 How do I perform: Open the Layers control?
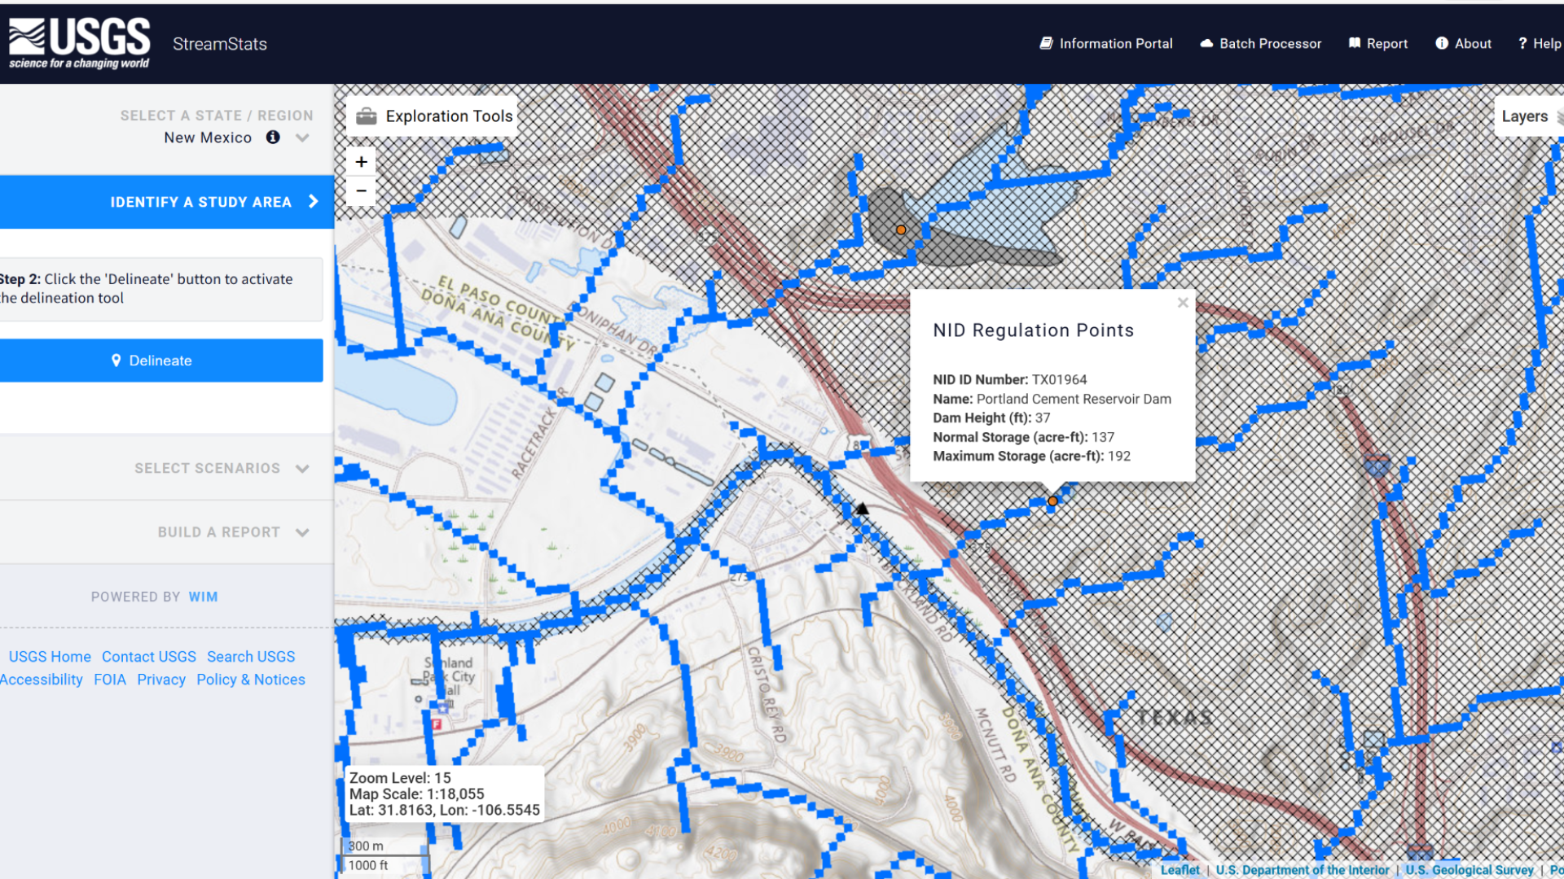1528,116
